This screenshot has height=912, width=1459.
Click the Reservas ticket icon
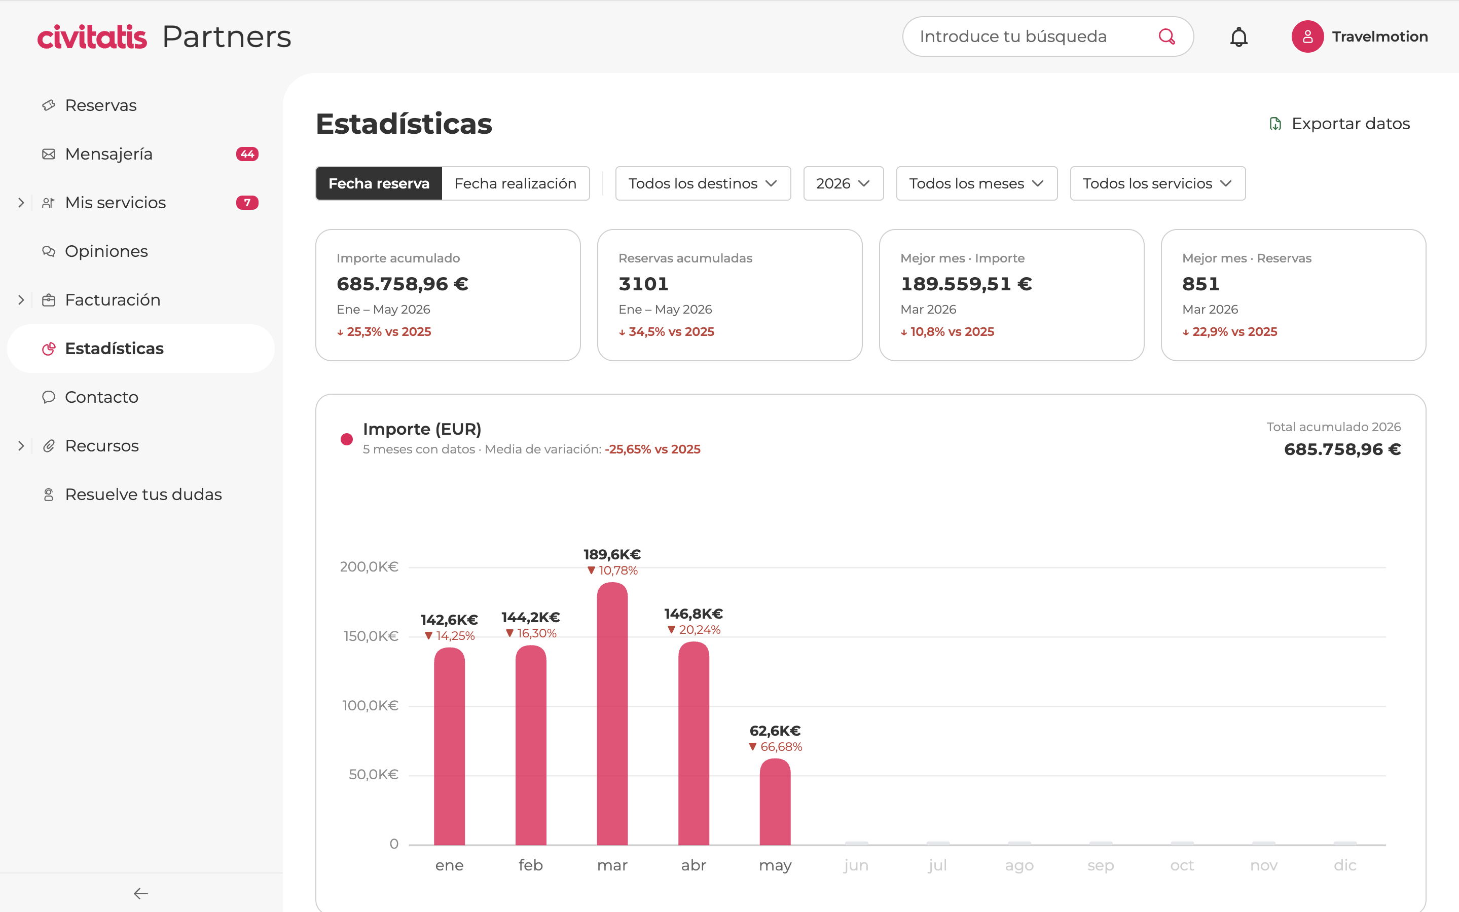coord(48,105)
